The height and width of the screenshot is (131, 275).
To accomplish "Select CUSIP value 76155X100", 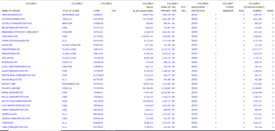I will tap(98, 101).
